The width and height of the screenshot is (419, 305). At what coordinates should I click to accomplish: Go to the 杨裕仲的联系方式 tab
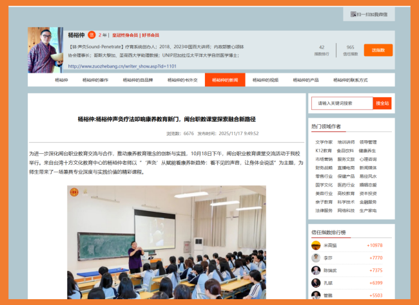tap(351, 80)
